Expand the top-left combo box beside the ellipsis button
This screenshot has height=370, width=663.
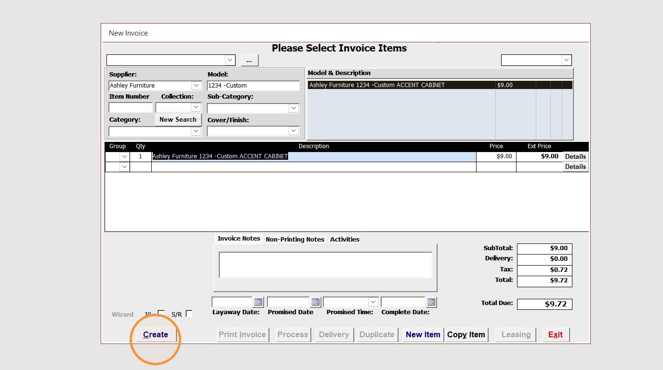[x=230, y=60]
